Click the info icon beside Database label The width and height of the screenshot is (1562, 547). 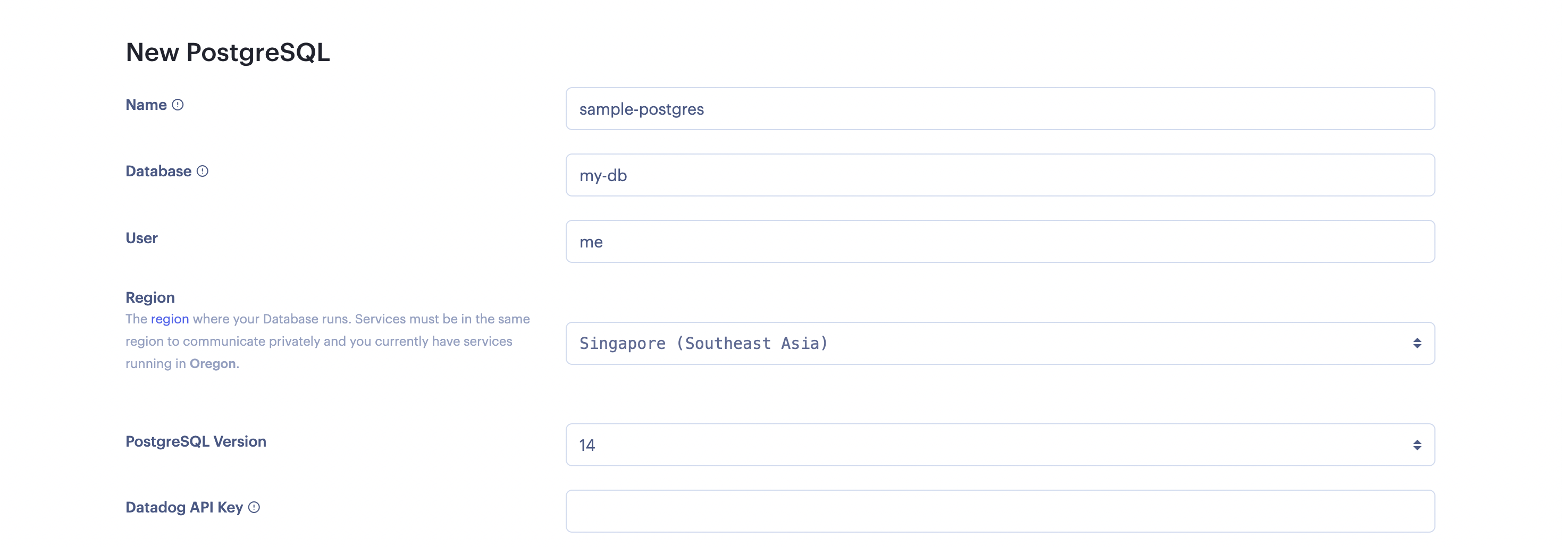(x=203, y=172)
